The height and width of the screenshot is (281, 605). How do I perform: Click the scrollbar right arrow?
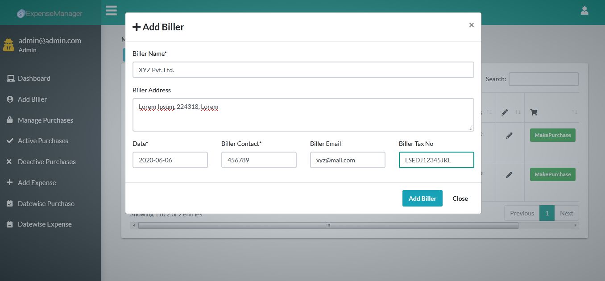(x=576, y=226)
